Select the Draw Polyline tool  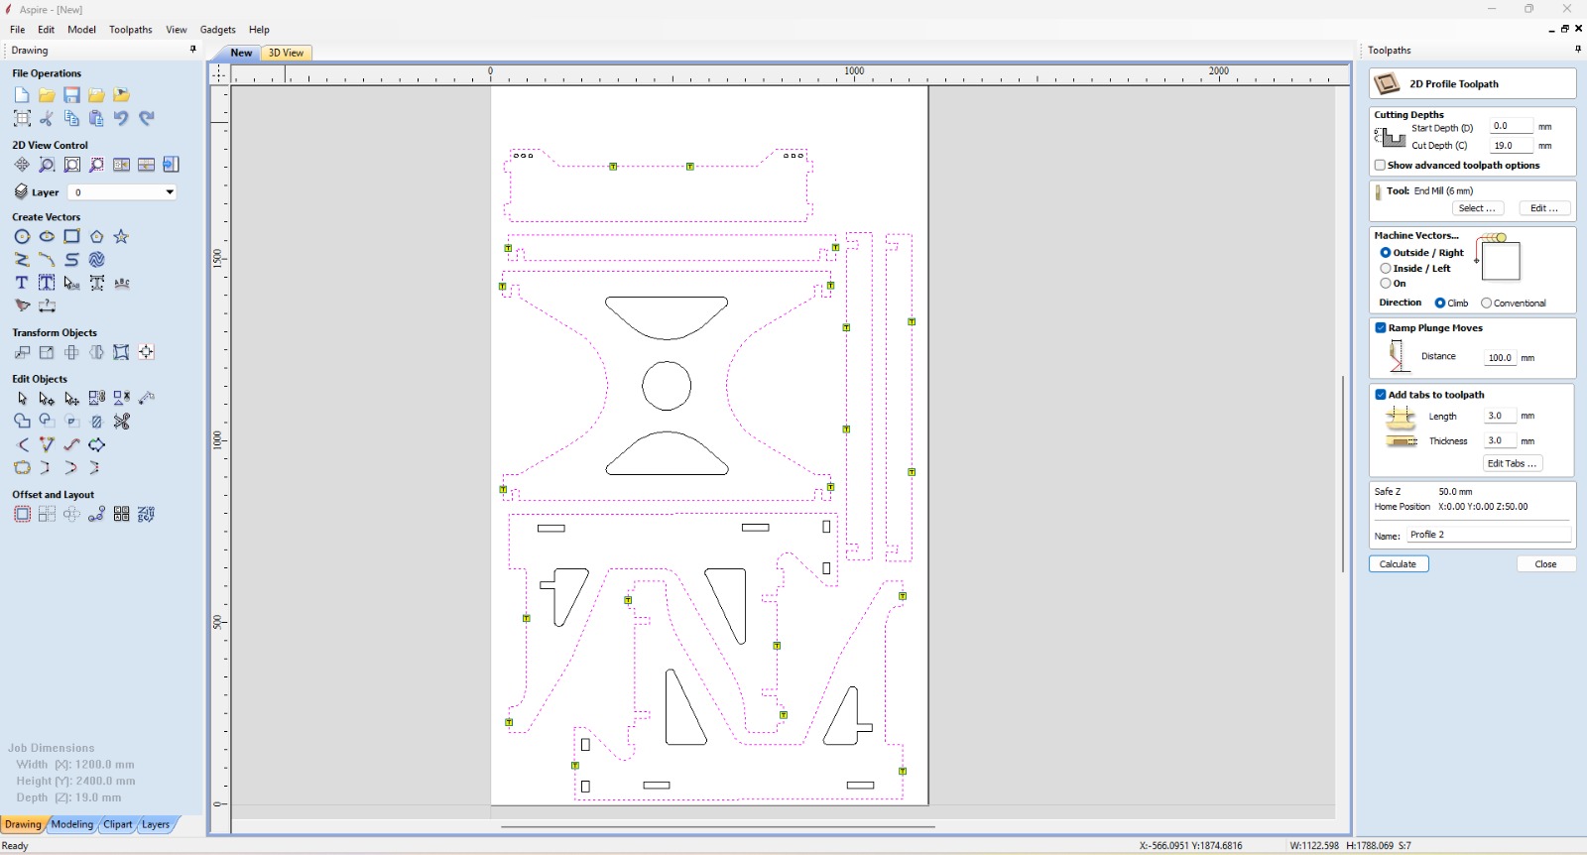(22, 260)
